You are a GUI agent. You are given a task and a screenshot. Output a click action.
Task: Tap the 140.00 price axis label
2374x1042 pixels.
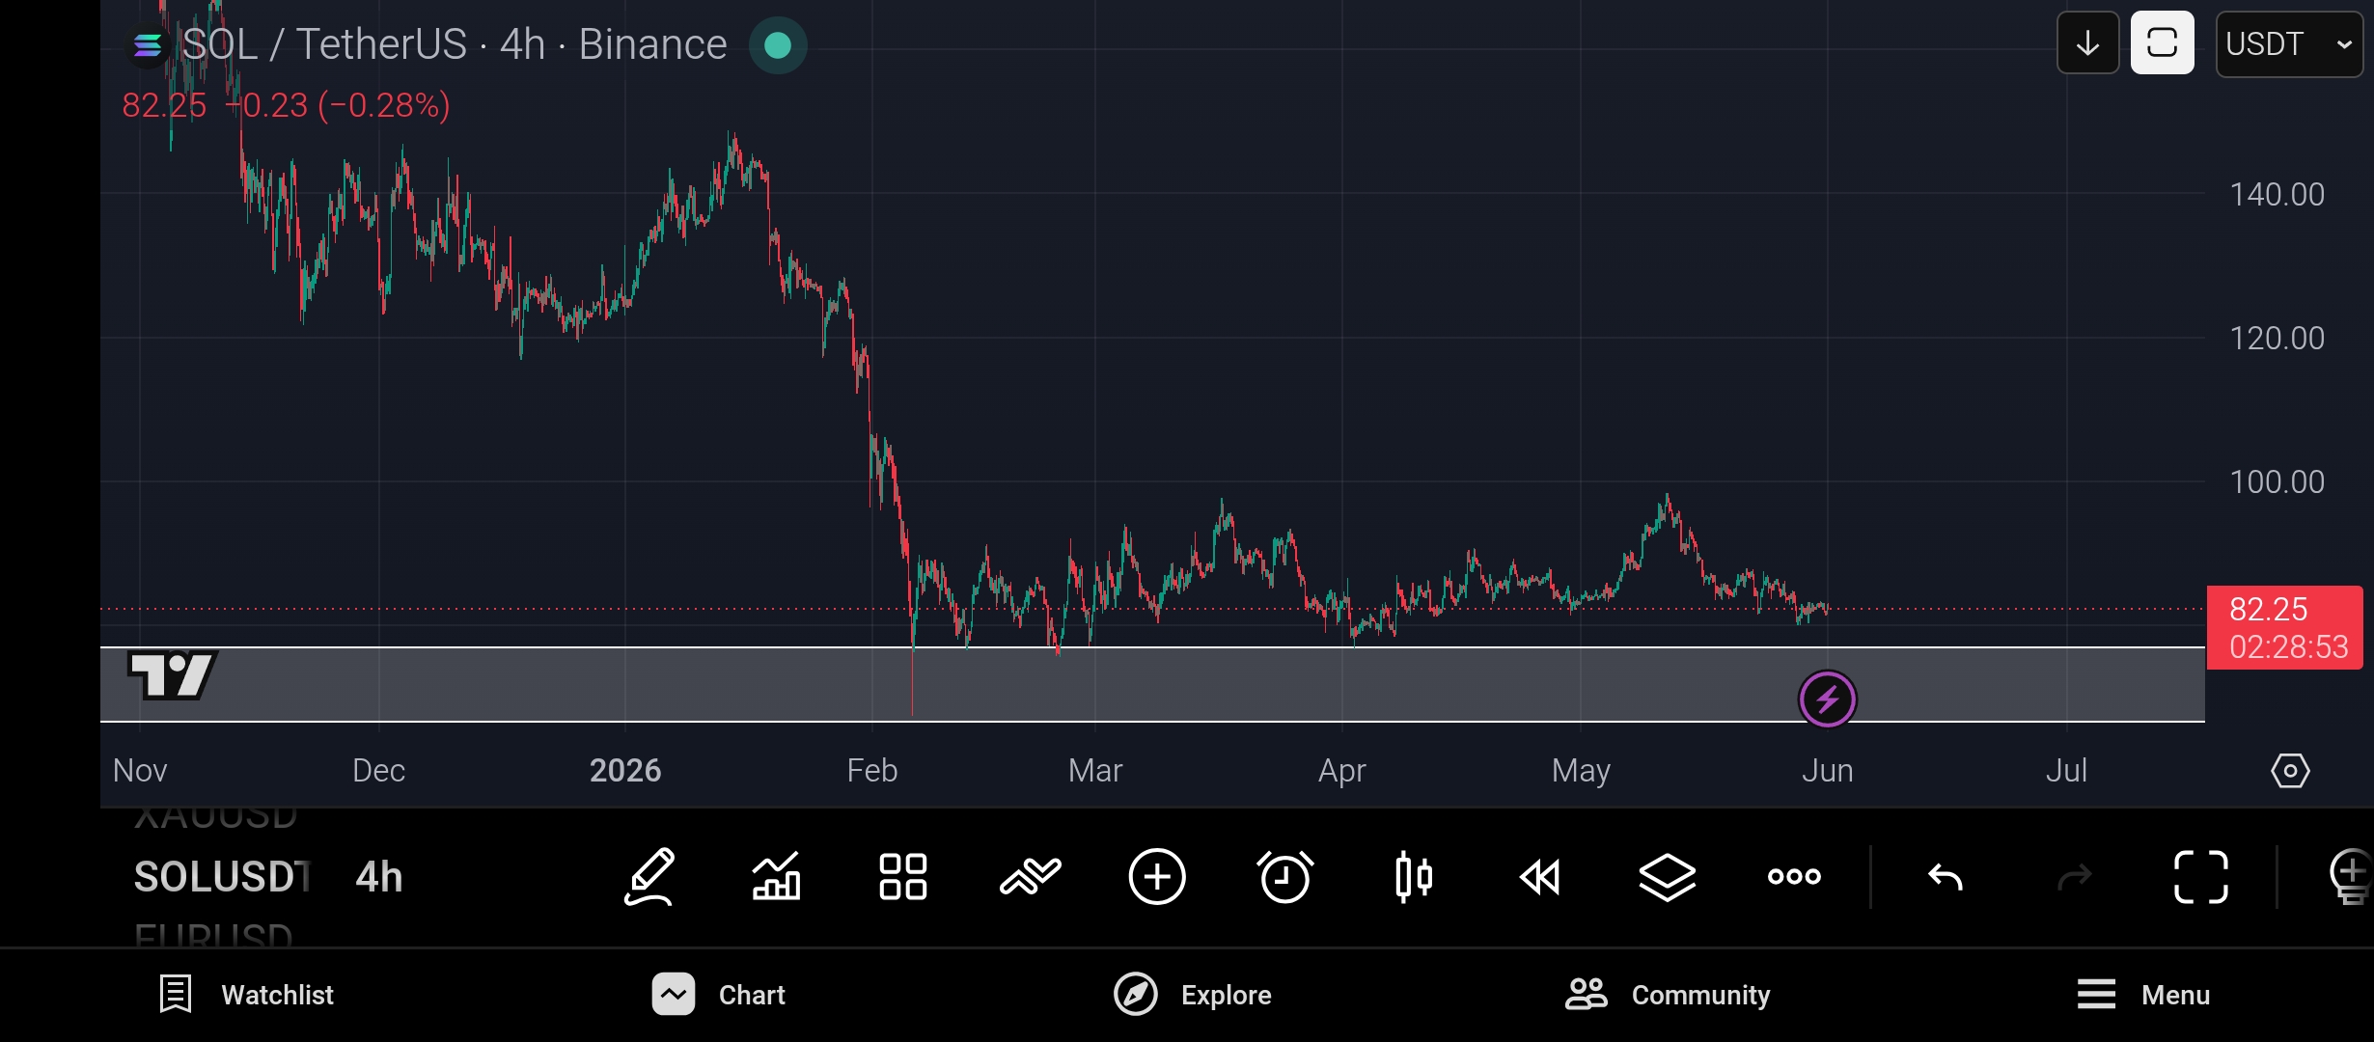click(2277, 195)
